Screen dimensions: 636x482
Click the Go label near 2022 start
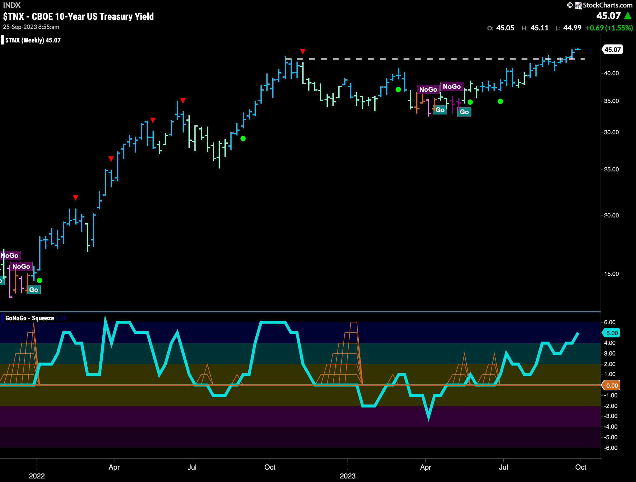pyautogui.click(x=34, y=290)
